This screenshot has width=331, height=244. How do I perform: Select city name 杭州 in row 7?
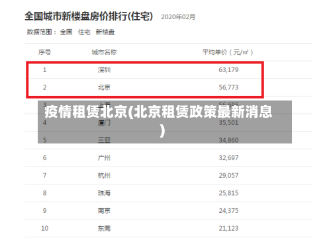[x=104, y=175]
